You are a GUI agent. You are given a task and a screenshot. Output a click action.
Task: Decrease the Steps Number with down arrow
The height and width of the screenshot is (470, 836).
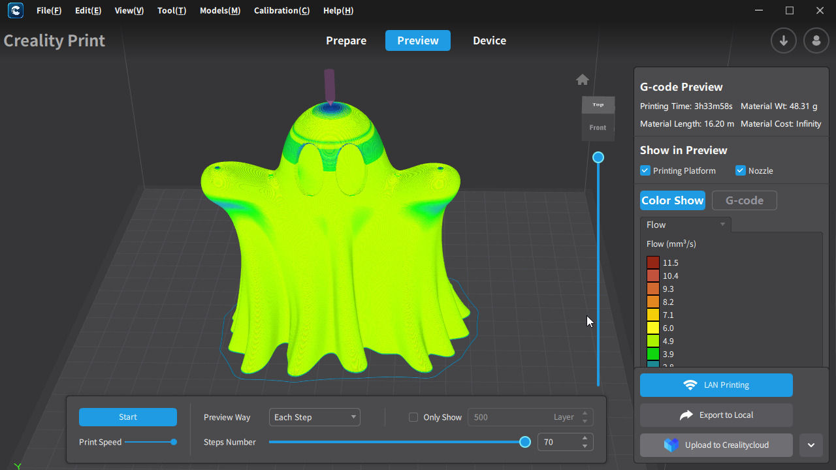(585, 446)
